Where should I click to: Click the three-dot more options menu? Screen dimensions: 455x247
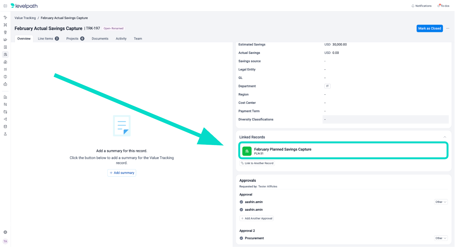448,28
